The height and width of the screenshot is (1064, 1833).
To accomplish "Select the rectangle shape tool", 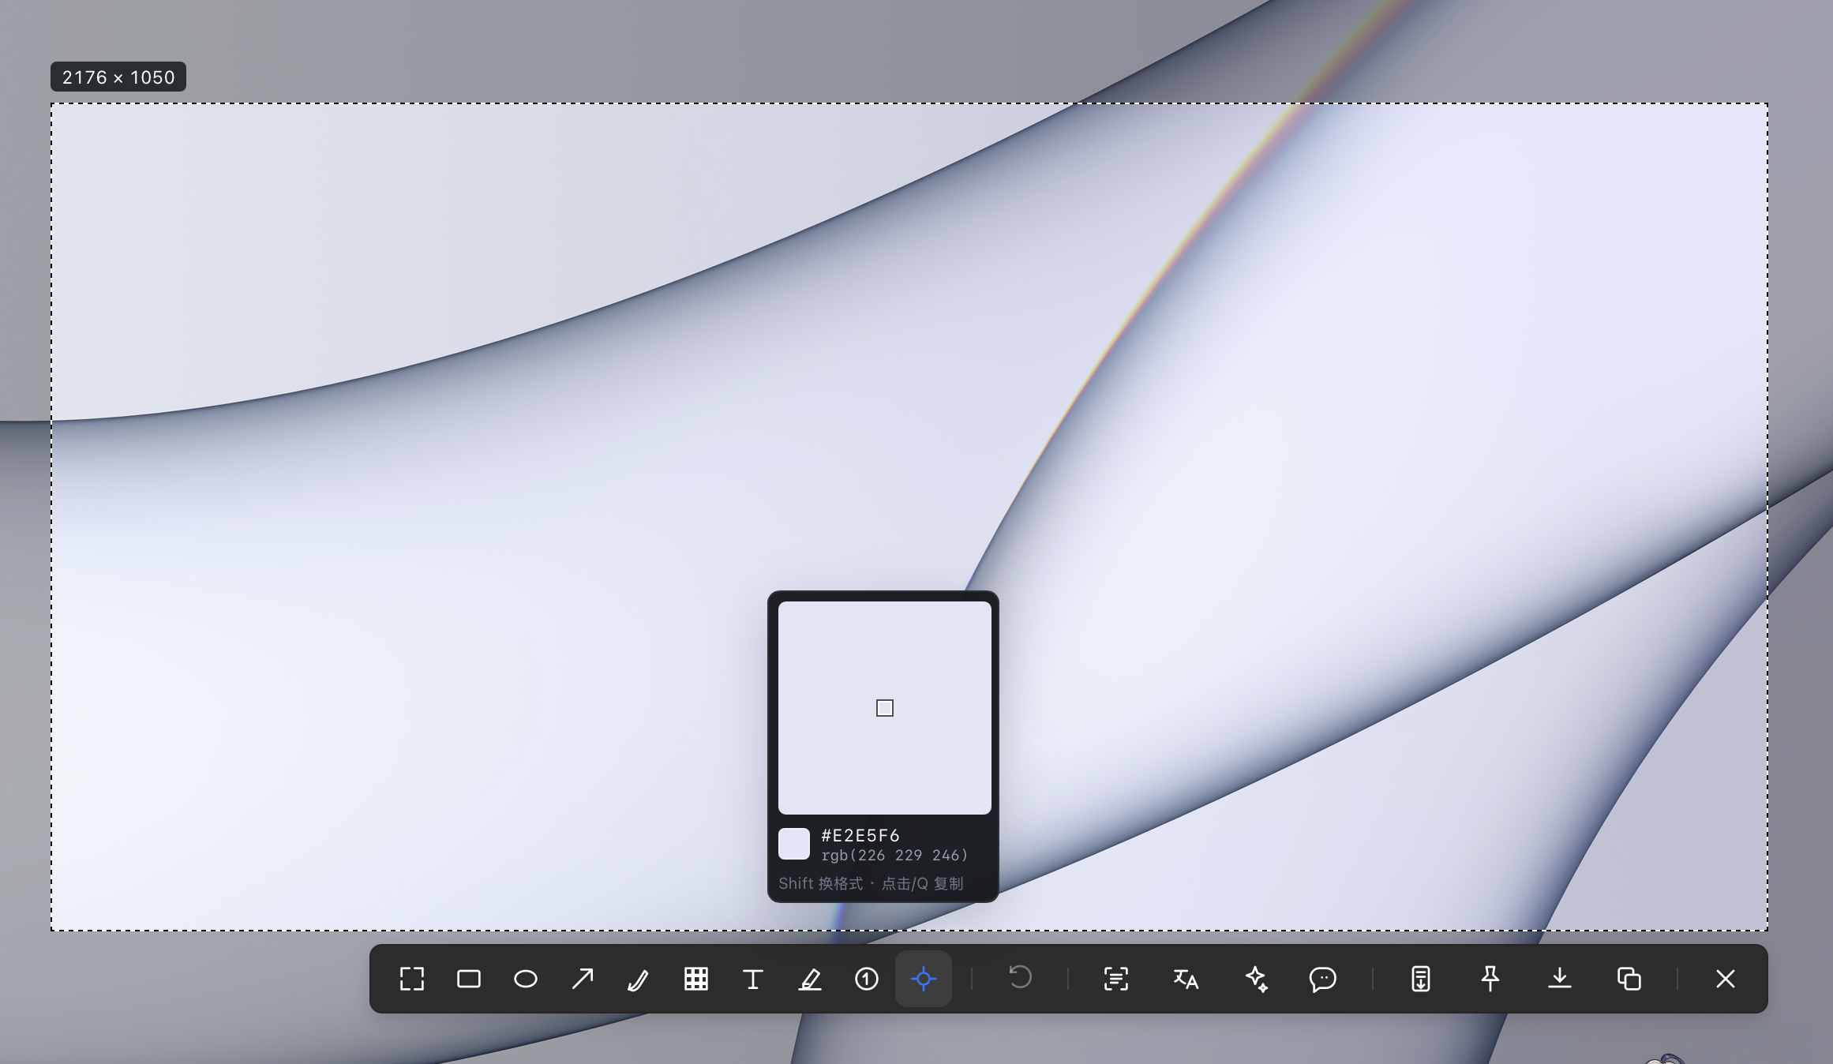I will [469, 979].
